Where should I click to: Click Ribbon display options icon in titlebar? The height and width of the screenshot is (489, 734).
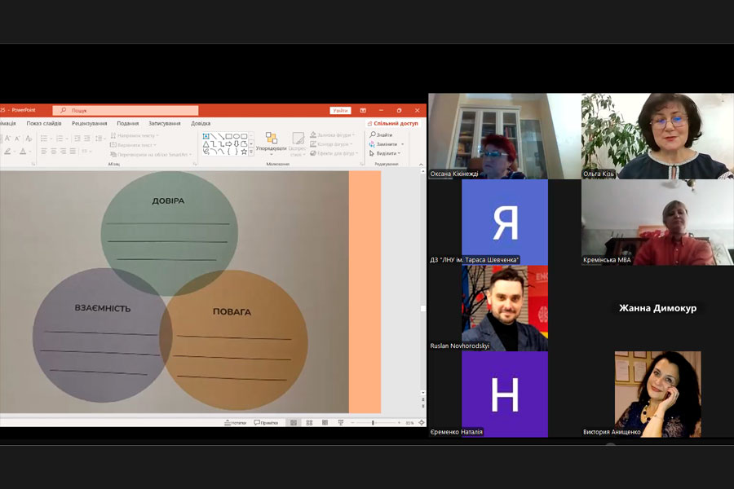tap(363, 111)
